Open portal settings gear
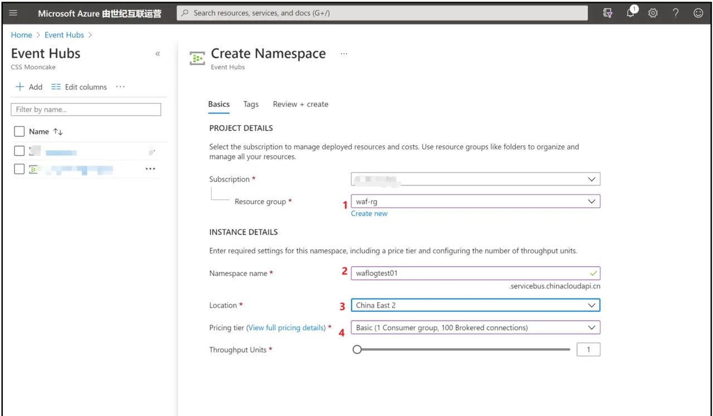The width and height of the screenshot is (713, 416). [653, 13]
